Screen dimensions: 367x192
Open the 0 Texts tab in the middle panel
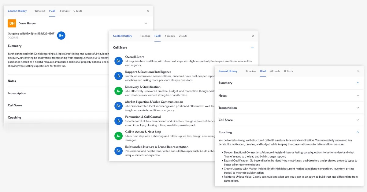(x=183, y=36)
